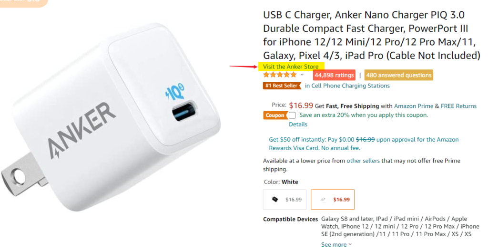Viewport: 488px width, 250px height.
Task: Open the other sellers link
Action: coord(363,161)
